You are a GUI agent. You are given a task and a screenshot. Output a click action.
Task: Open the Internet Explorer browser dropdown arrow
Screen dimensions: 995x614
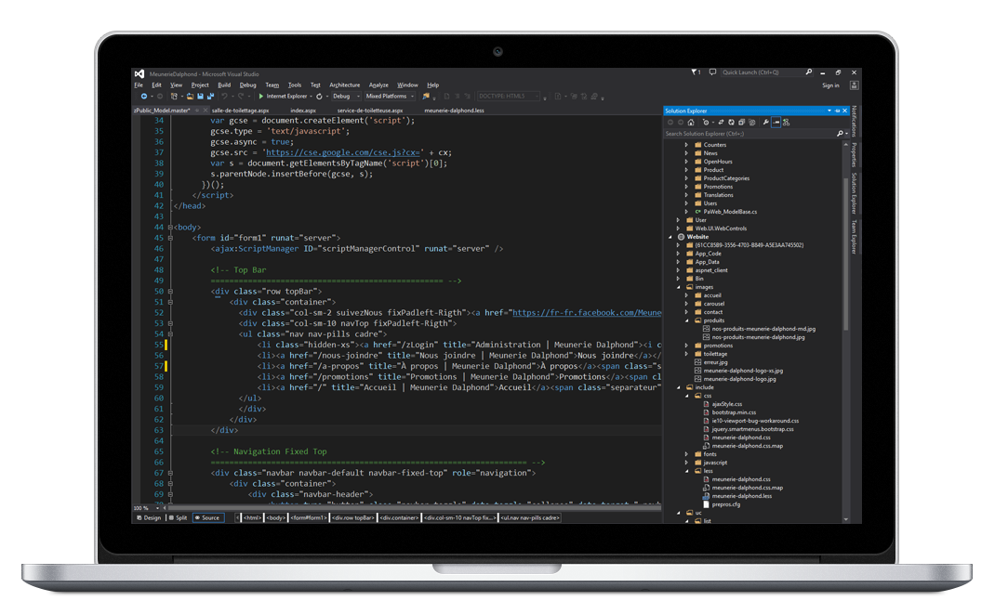click(x=311, y=97)
